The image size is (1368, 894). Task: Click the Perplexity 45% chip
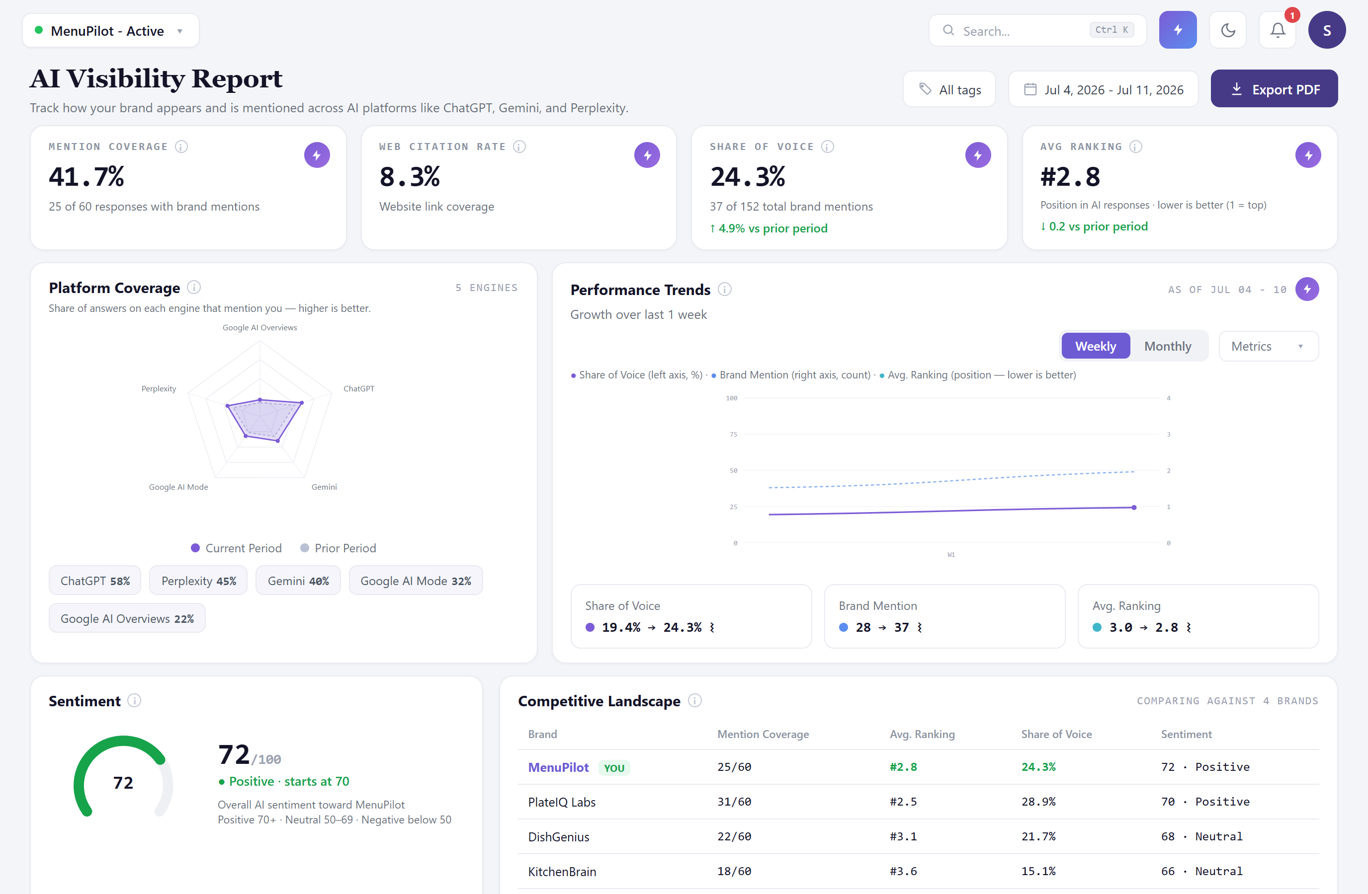pyautogui.click(x=198, y=581)
